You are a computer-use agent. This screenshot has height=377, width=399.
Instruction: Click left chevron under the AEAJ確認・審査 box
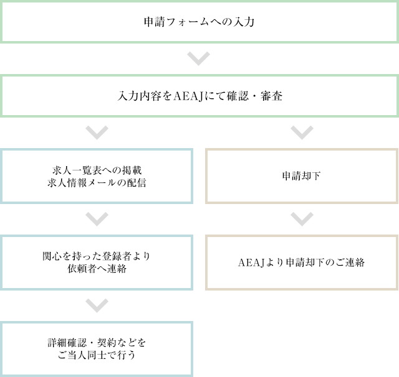(x=97, y=133)
